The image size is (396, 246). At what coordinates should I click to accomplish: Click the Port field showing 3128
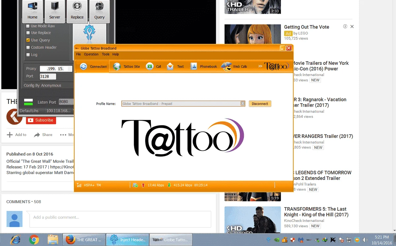point(48,76)
